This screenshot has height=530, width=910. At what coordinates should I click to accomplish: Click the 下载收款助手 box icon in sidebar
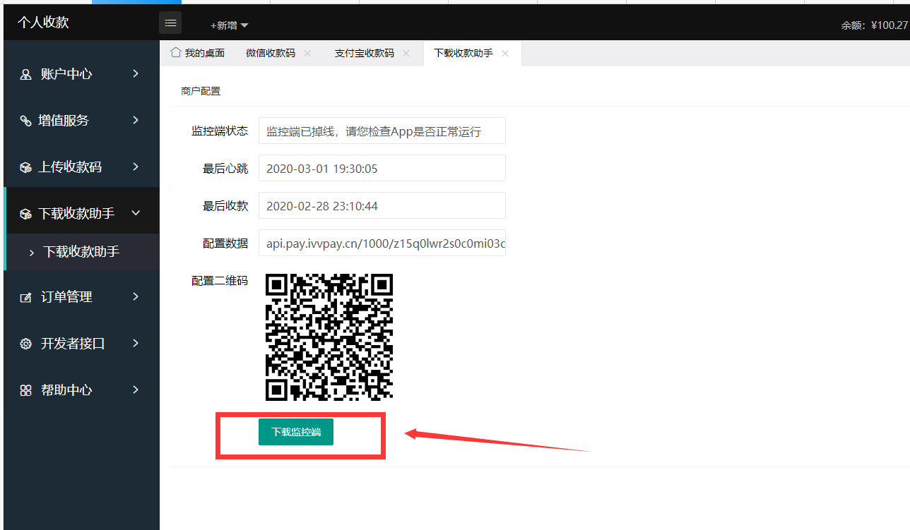pyautogui.click(x=25, y=214)
